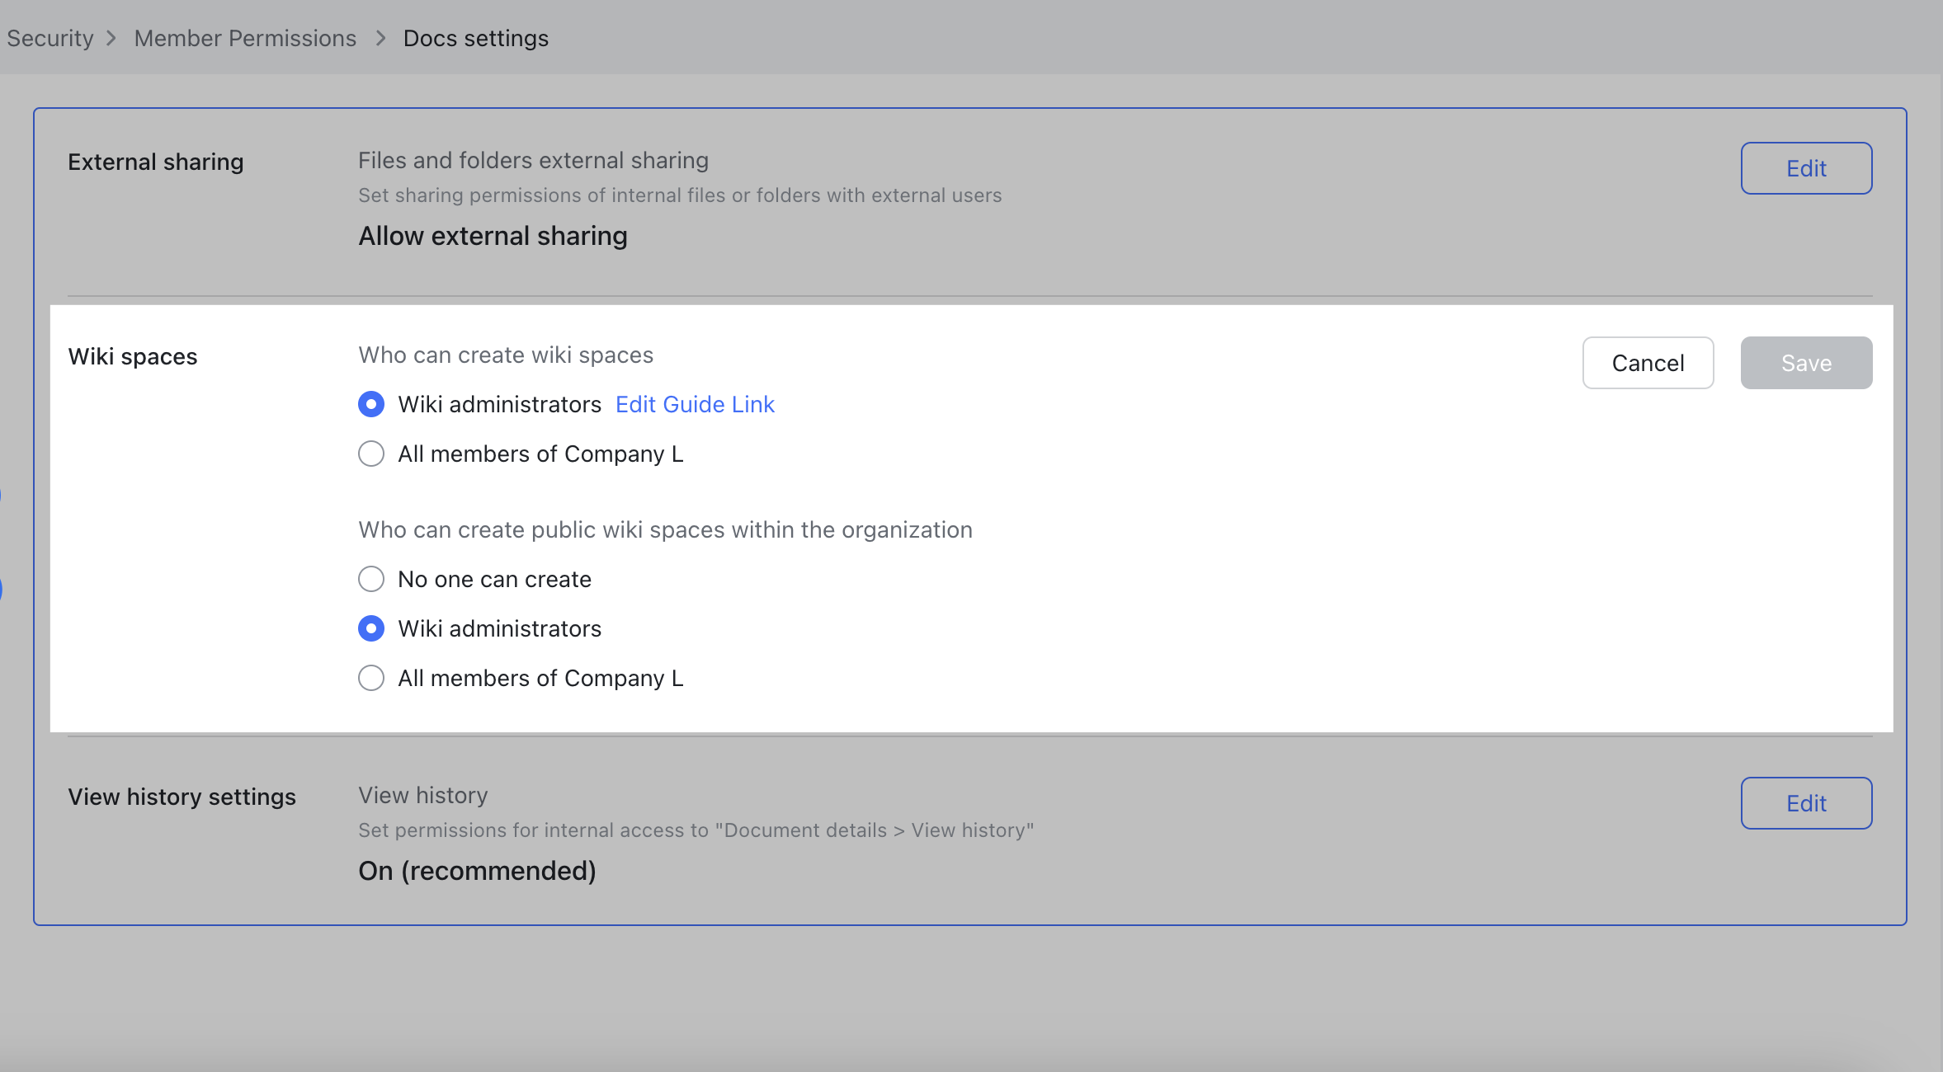Select Wiki administrators for creating wiki spaces
Viewport: 1943px width, 1072px height.
click(371, 404)
